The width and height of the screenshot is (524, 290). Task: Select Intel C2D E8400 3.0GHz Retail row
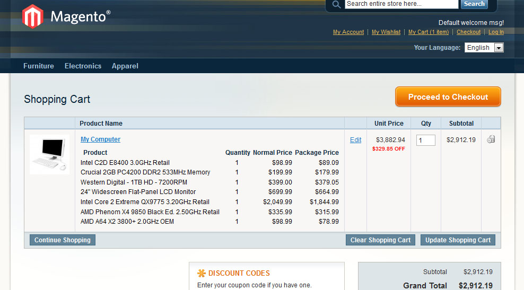(209, 163)
